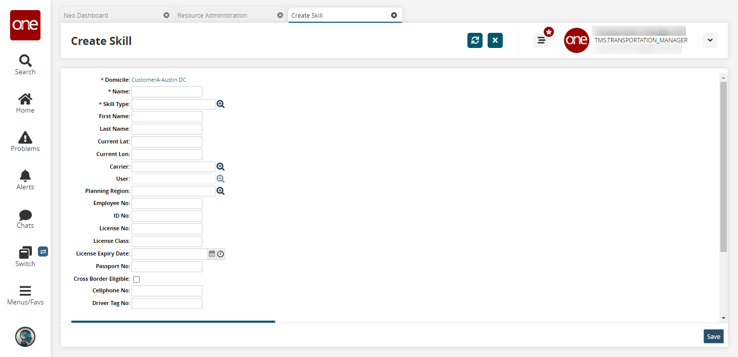Click into Passport No field
This screenshot has width=738, height=357.
[167, 267]
